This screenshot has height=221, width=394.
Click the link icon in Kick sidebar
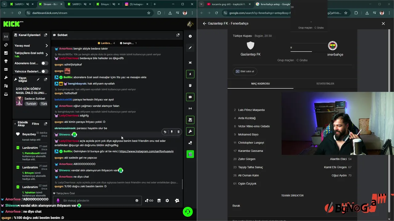click(x=6, y=45)
